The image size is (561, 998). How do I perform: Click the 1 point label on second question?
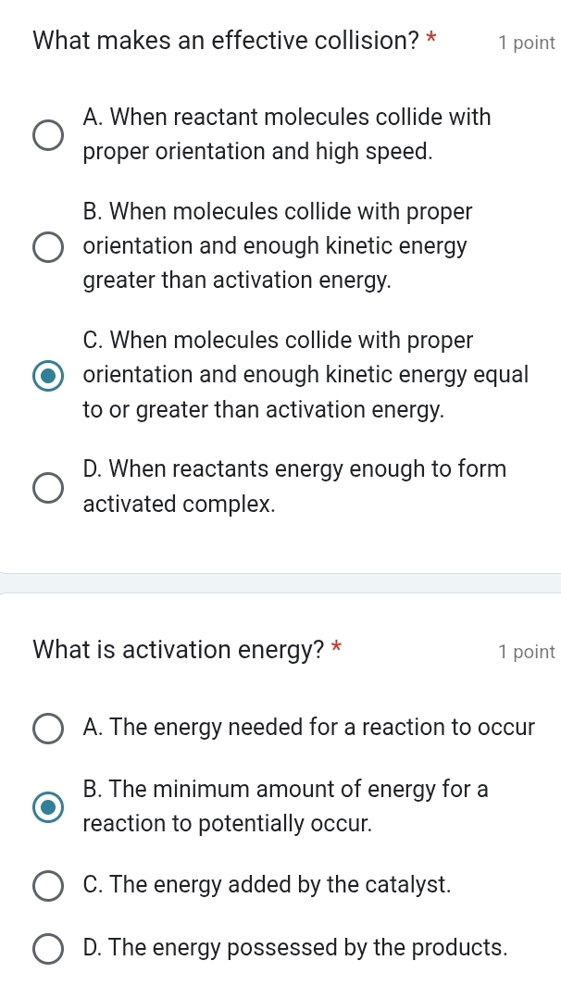pyautogui.click(x=527, y=652)
